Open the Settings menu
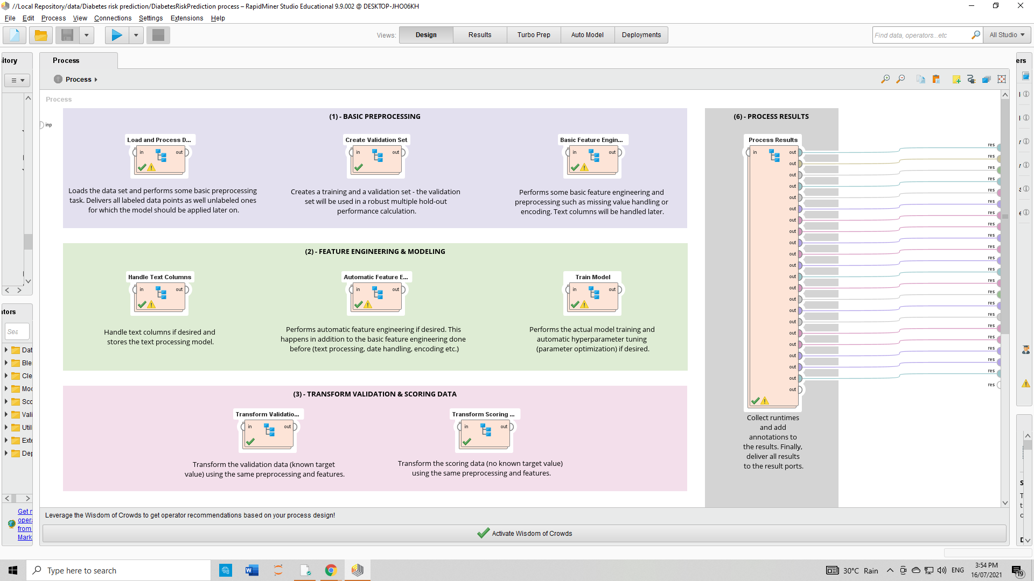 click(x=151, y=18)
